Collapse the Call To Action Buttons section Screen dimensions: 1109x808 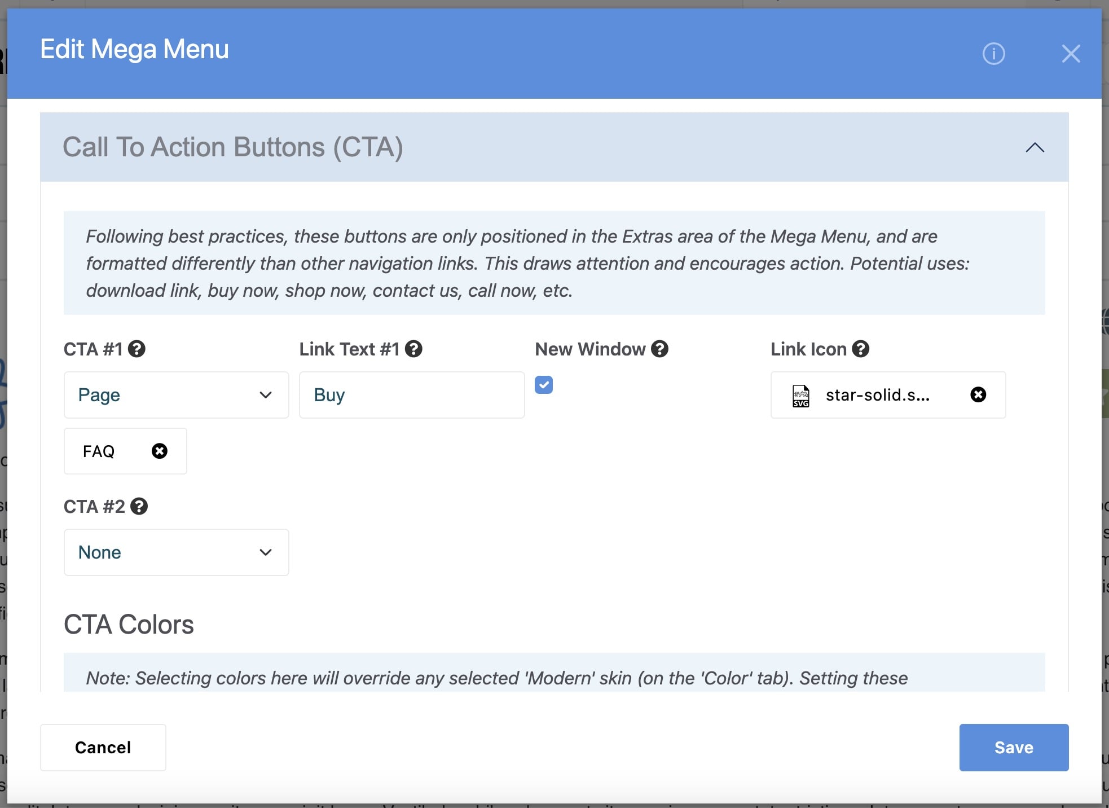pos(1035,148)
